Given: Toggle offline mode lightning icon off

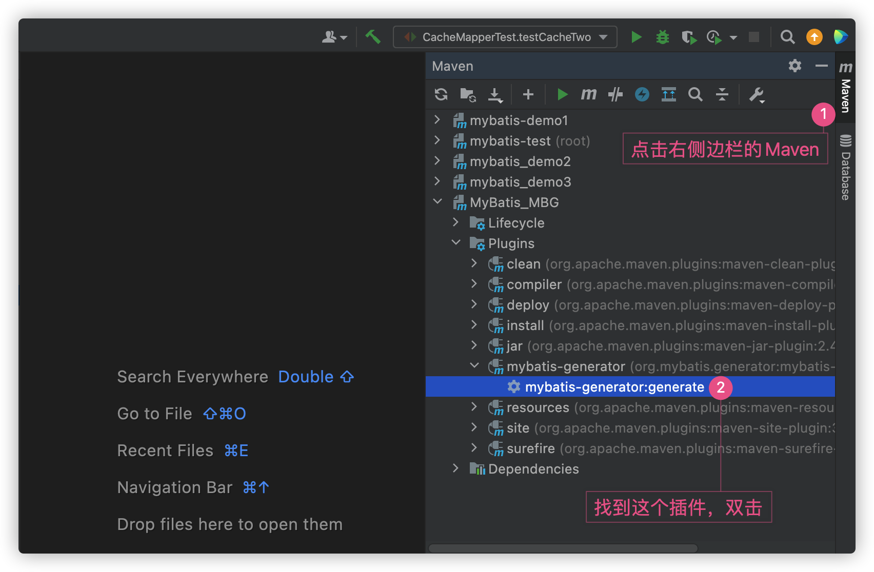Looking at the screenshot, I should click(x=642, y=94).
